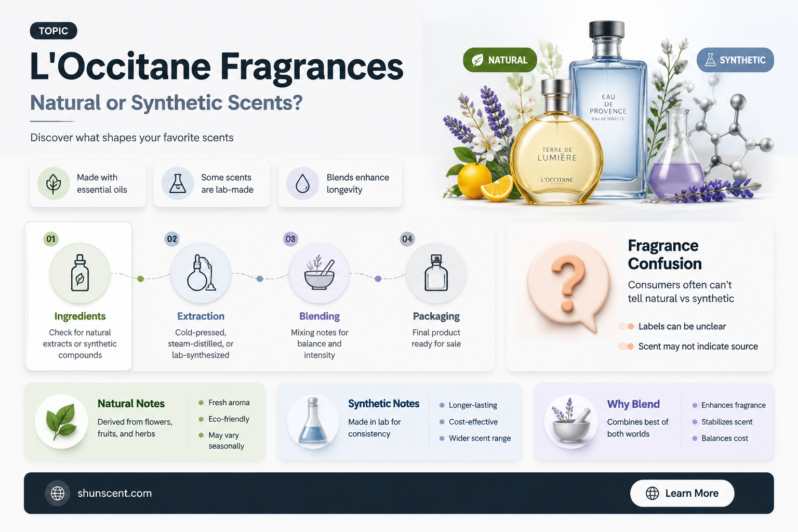798x532 pixels.
Task: Click the step 02 number badge
Action: click(x=172, y=239)
